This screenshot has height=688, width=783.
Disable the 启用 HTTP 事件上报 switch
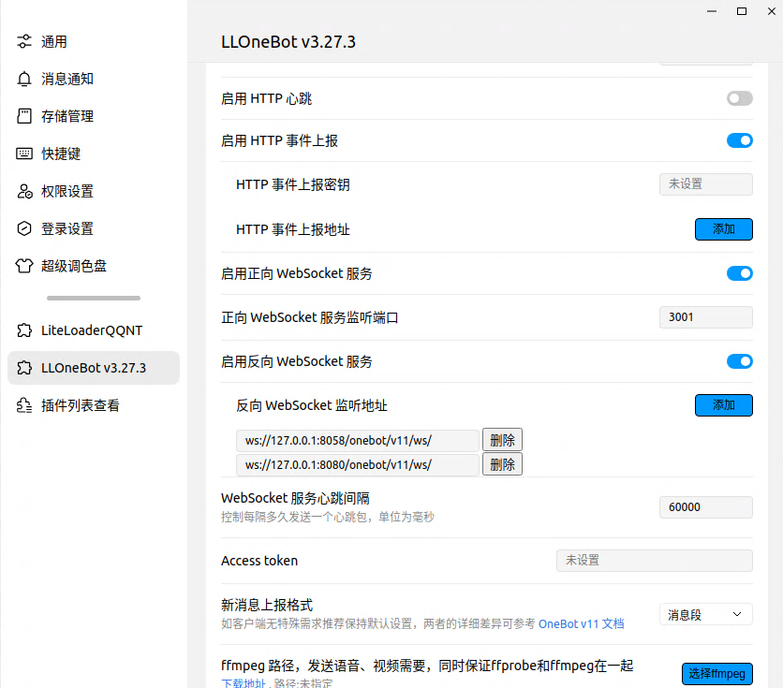739,140
